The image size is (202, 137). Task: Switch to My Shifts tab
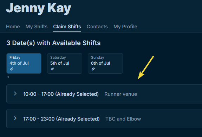[x=37, y=27]
